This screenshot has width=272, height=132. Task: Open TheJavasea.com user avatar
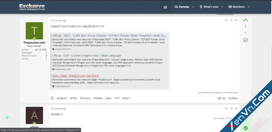(x=34, y=31)
